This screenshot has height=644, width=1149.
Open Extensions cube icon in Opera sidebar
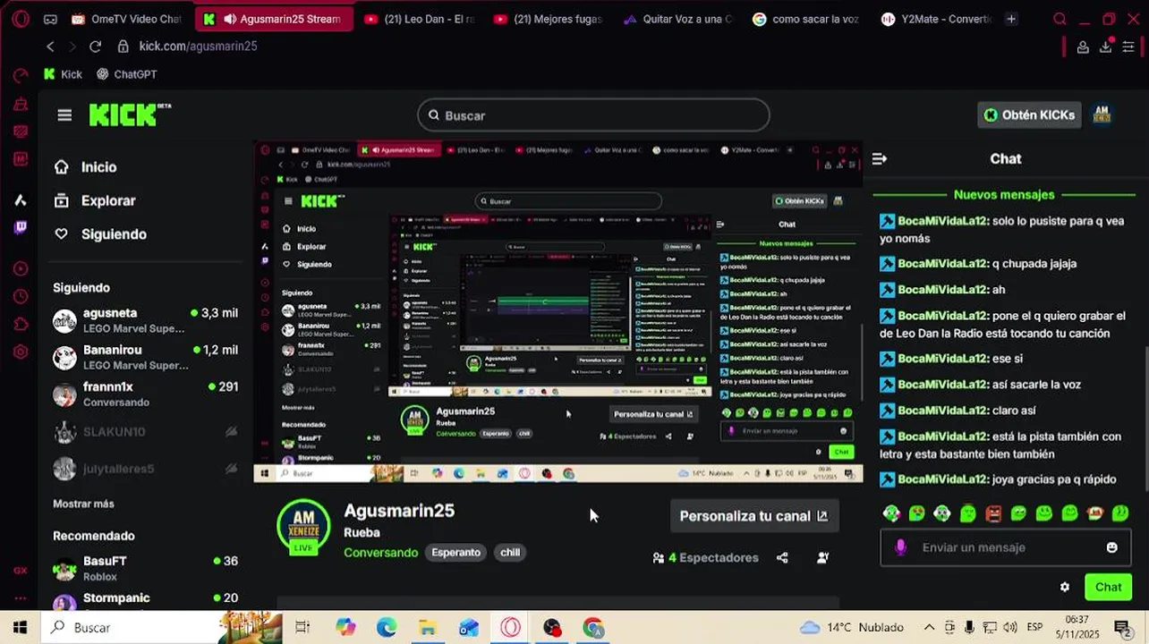[21, 324]
